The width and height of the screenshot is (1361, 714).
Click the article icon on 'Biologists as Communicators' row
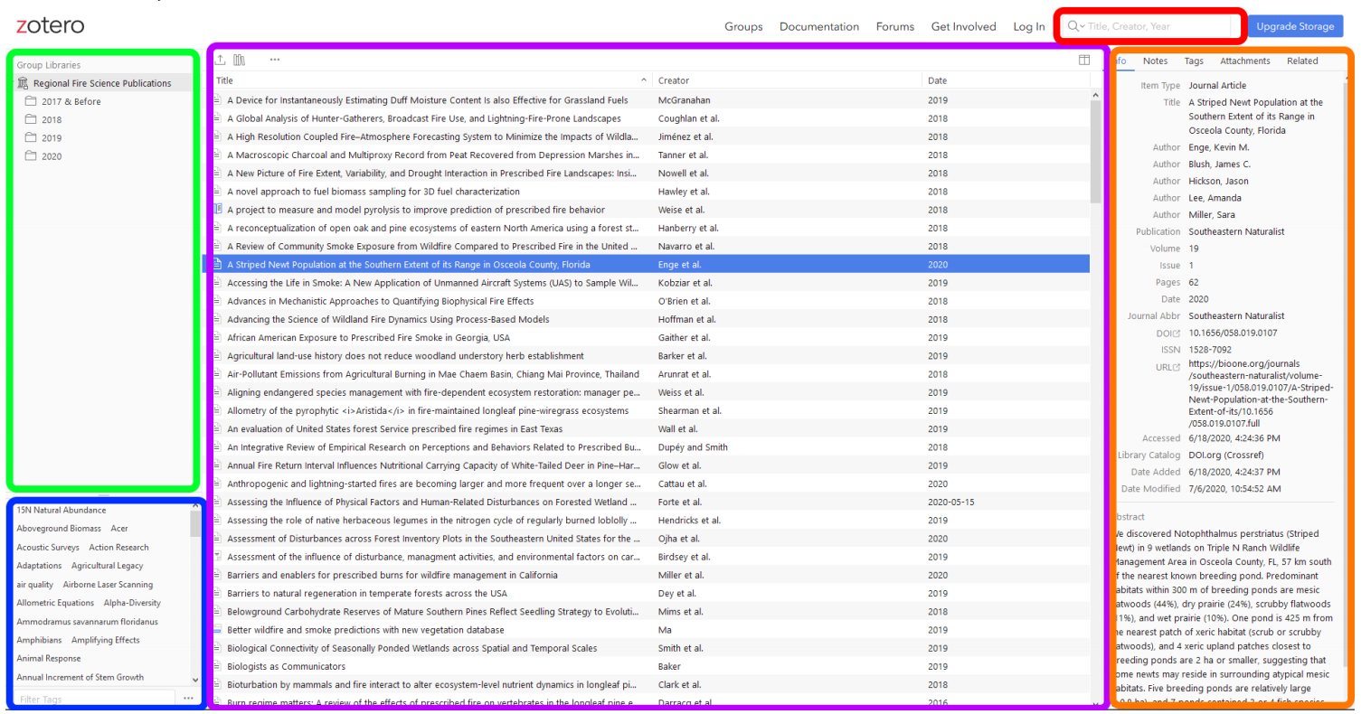pos(217,666)
